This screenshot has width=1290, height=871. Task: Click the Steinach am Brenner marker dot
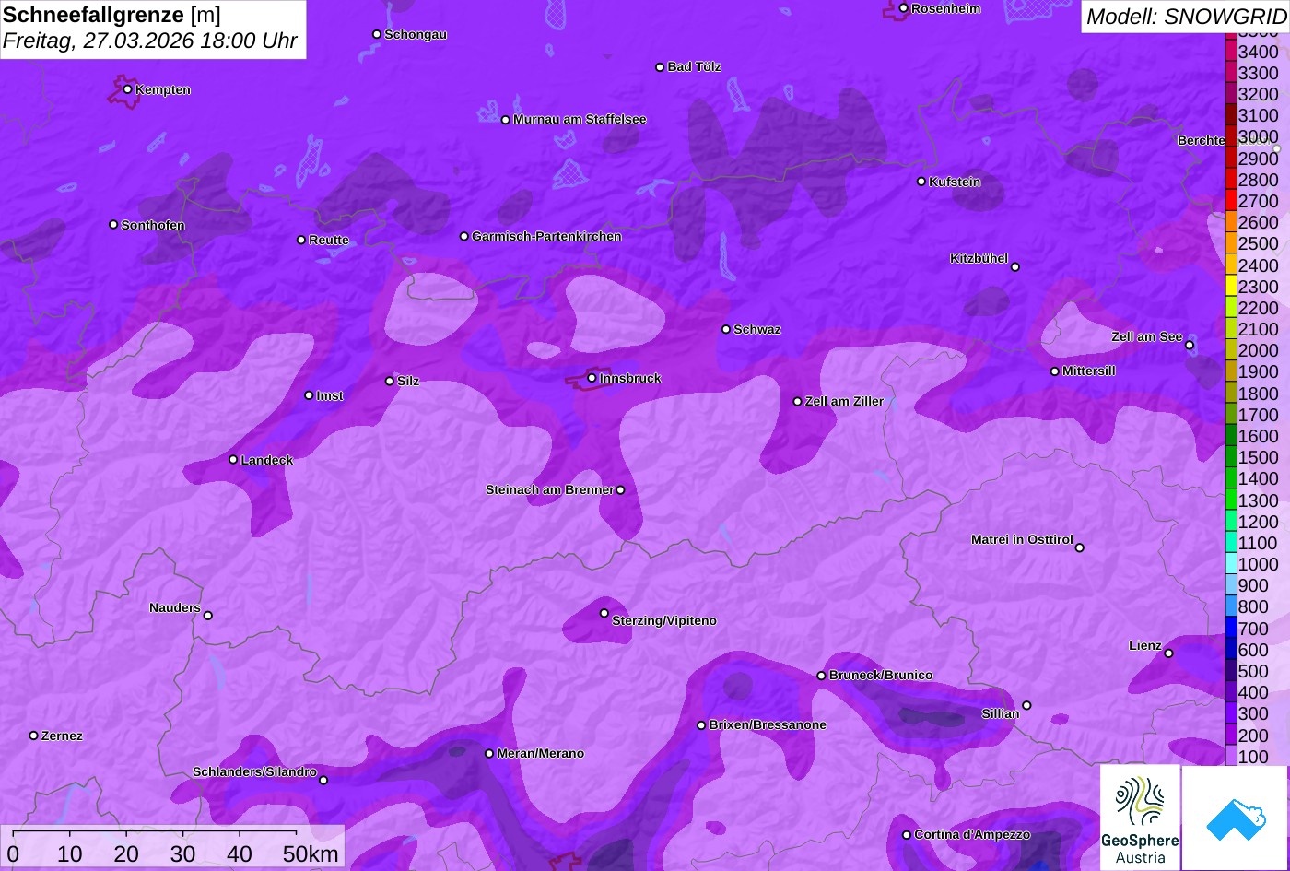tap(620, 490)
